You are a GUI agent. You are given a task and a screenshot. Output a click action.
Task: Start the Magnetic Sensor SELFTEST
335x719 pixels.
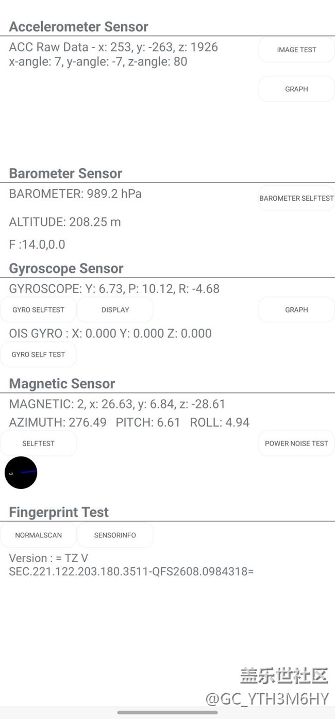point(38,444)
